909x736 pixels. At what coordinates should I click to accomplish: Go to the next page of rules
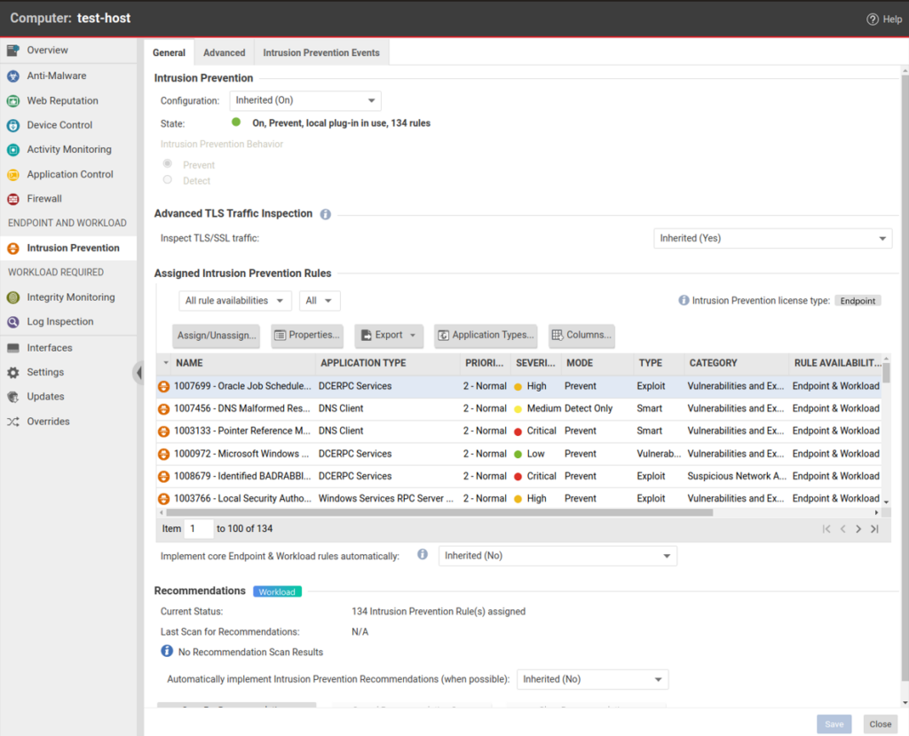[858, 529]
